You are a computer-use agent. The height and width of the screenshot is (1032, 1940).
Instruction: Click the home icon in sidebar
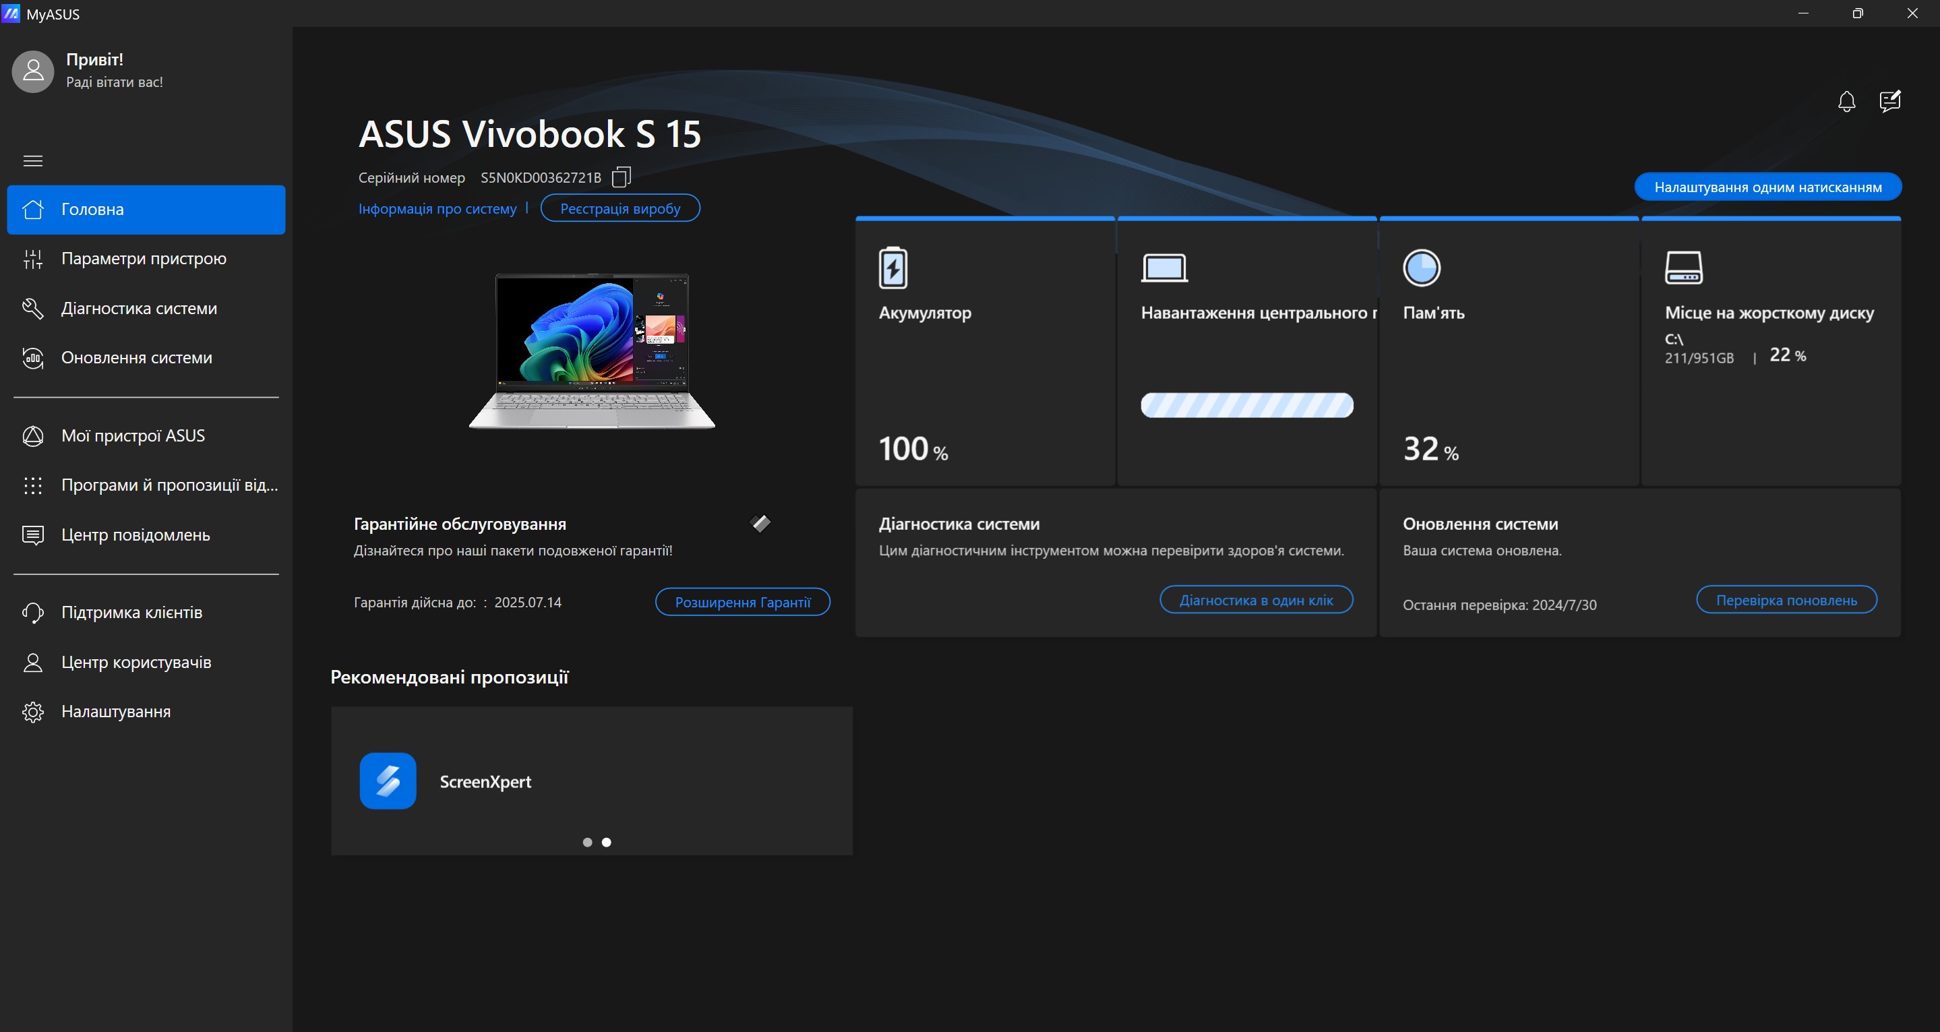33,210
